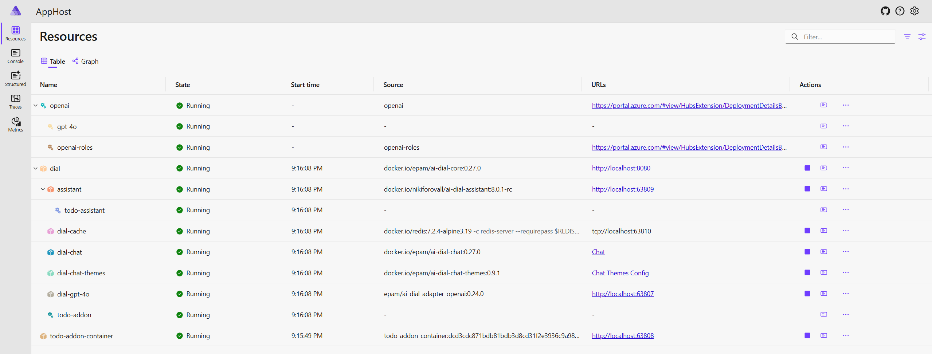Stop the dial-cache resource
This screenshot has width=932, height=354.
point(807,231)
